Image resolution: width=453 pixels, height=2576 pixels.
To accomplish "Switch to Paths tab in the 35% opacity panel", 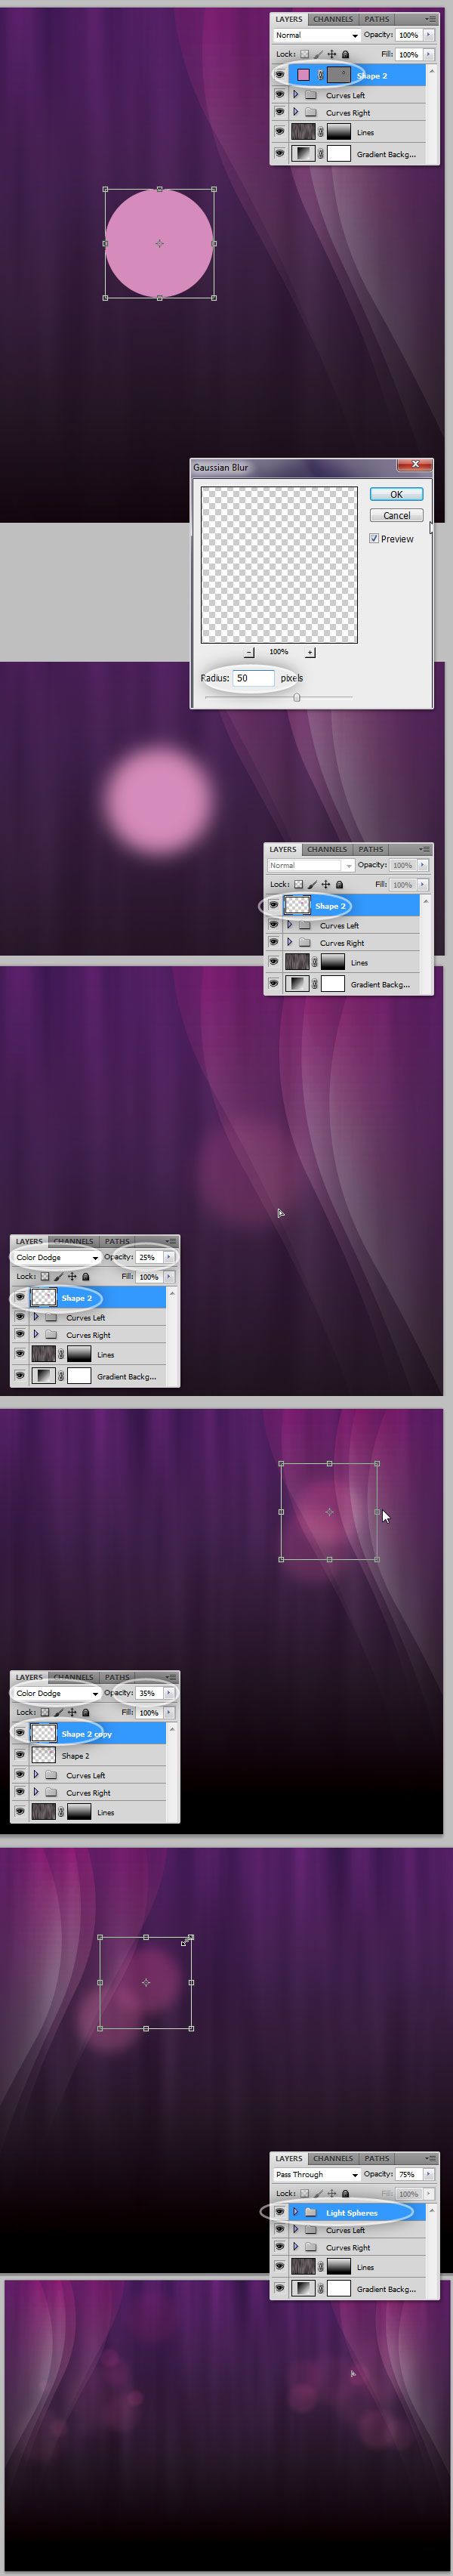I will [x=117, y=1677].
